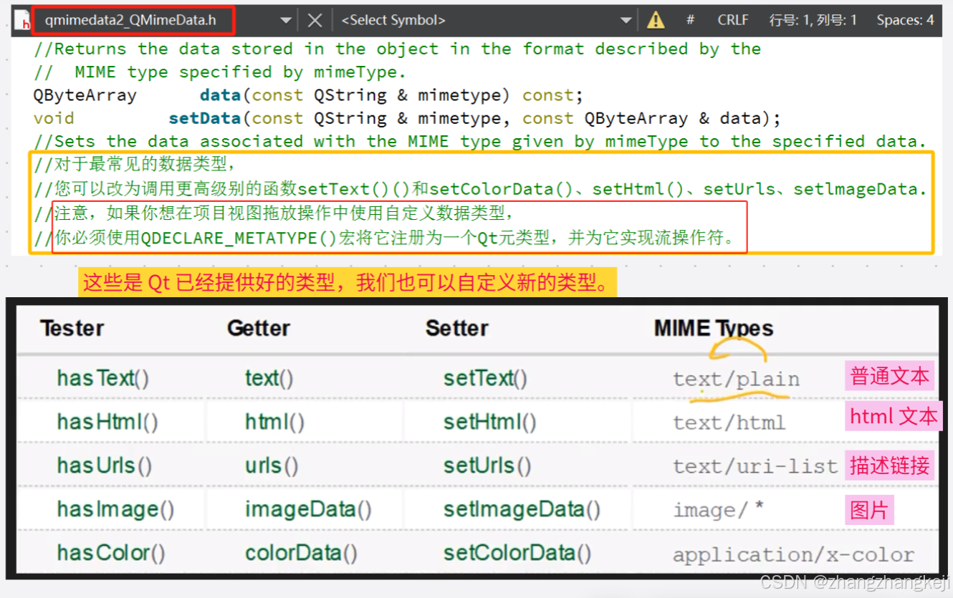Click the text/uri-list MIME type cell

point(755,466)
